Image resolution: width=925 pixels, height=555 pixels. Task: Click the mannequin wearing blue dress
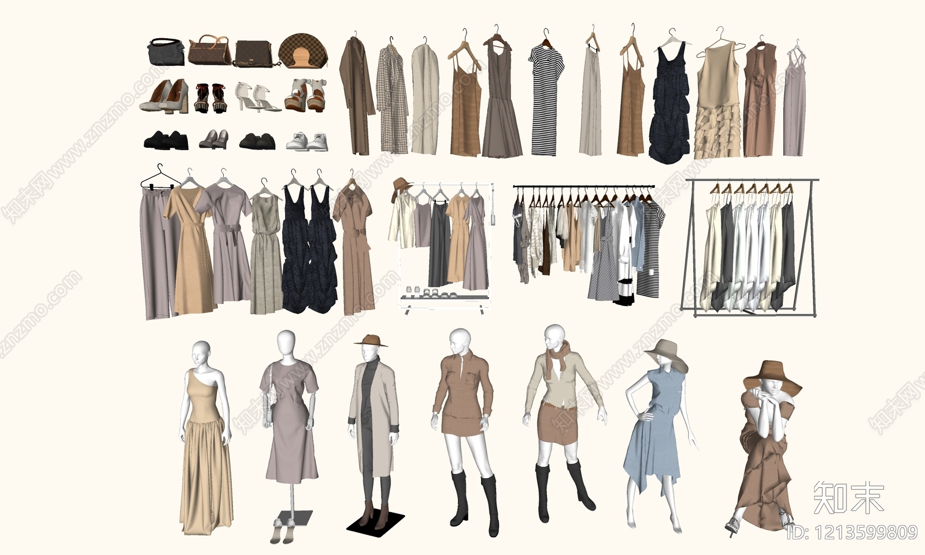658,435
